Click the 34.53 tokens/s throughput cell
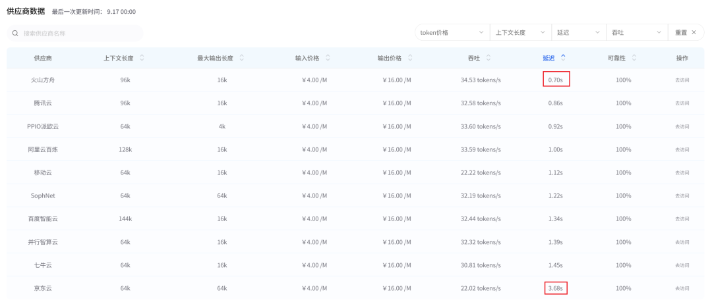Image resolution: width=712 pixels, height=304 pixels. coord(481,80)
